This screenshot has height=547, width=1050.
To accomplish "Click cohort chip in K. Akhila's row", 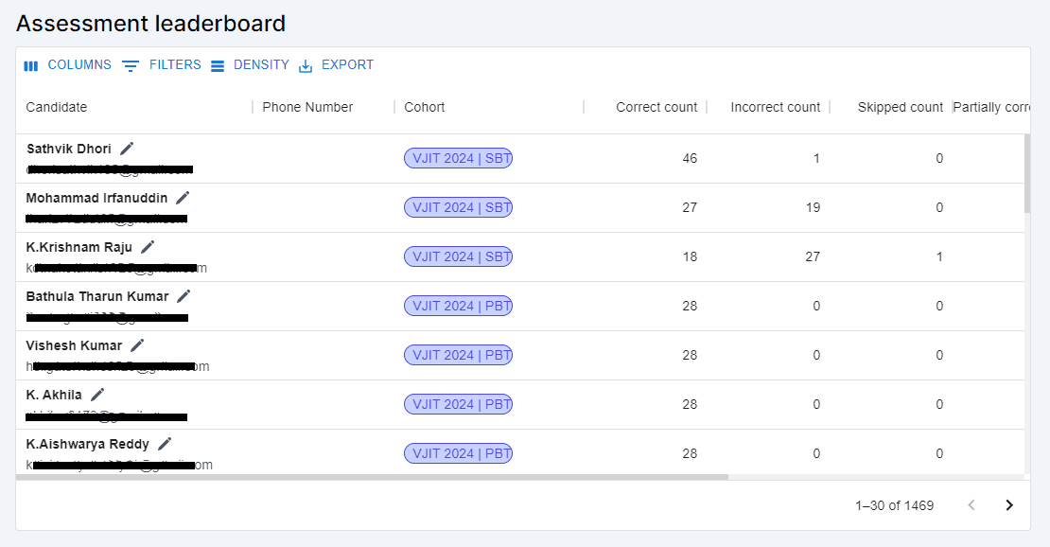I will (458, 404).
